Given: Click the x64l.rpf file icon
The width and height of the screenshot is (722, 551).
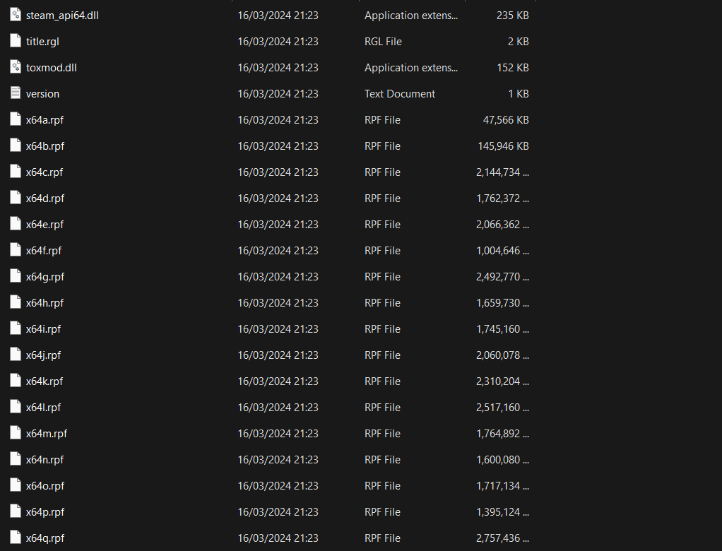Looking at the screenshot, I should click(16, 407).
